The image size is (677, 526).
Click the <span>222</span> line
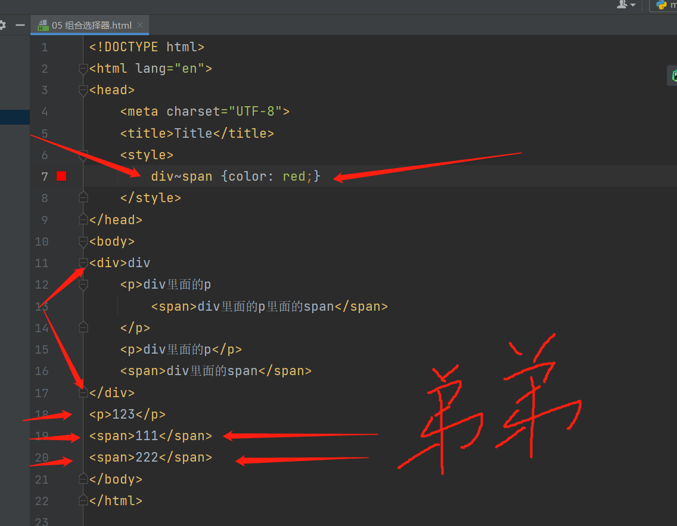click(151, 457)
